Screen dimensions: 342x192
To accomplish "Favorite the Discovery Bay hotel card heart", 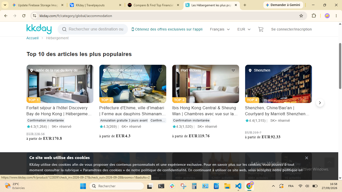I will [x=88, y=70].
